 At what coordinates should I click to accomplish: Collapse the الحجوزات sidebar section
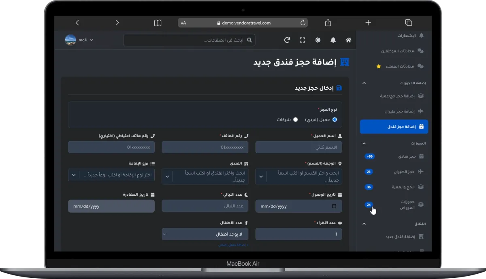tap(364, 143)
